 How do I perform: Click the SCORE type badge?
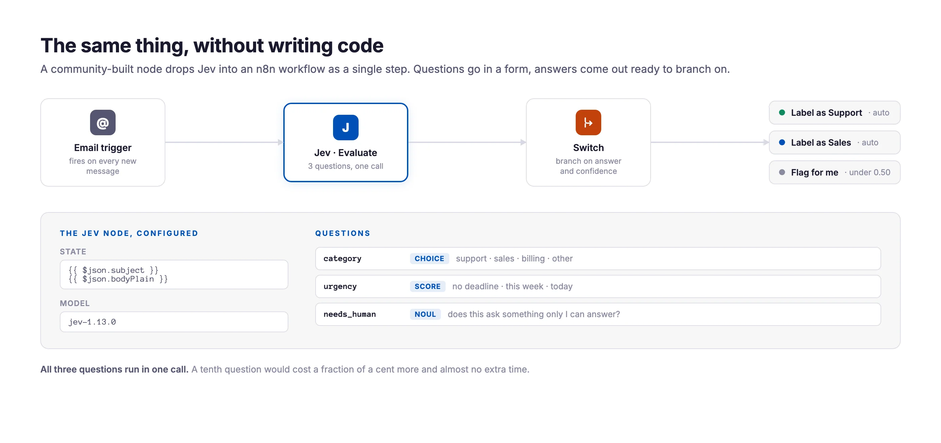[x=427, y=287]
